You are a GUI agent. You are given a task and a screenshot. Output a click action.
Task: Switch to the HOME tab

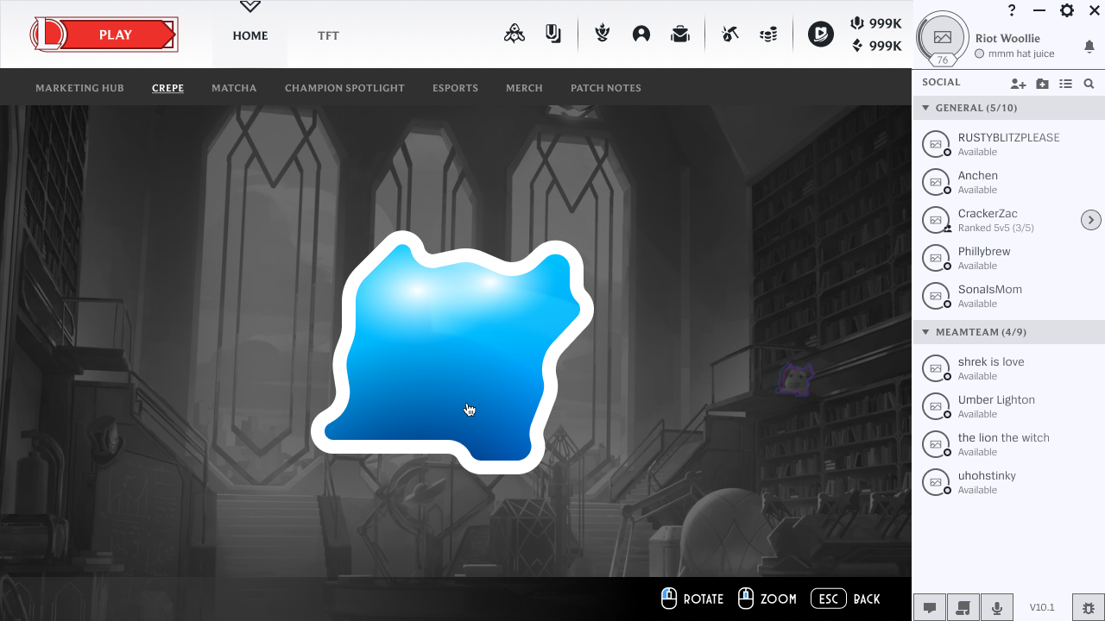point(250,35)
